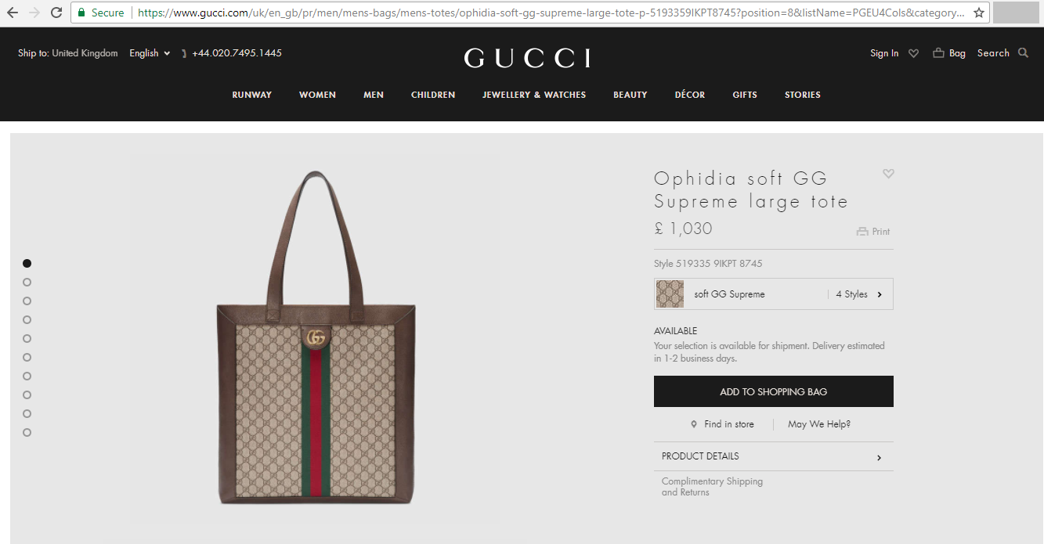This screenshot has width=1044, height=544.
Task: Select the last image indicator dot
Action: pyautogui.click(x=27, y=432)
